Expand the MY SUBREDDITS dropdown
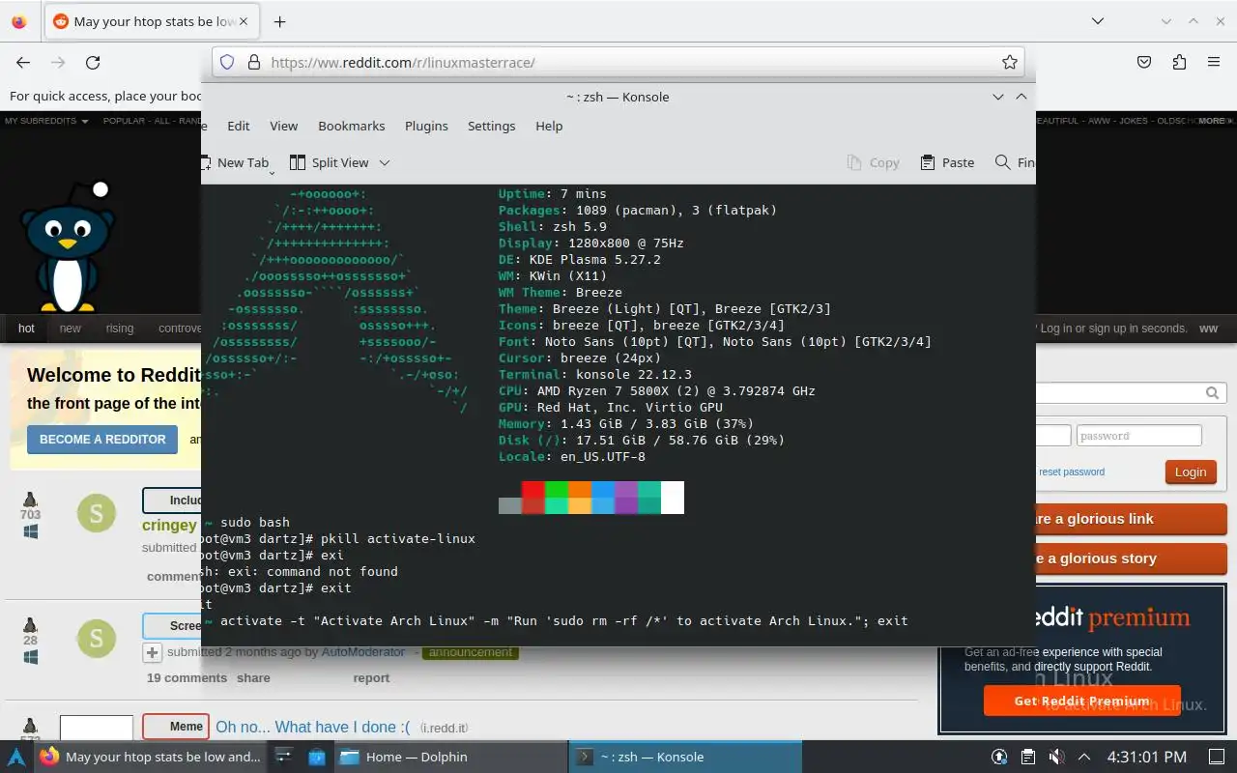The height and width of the screenshot is (773, 1237). click(46, 121)
